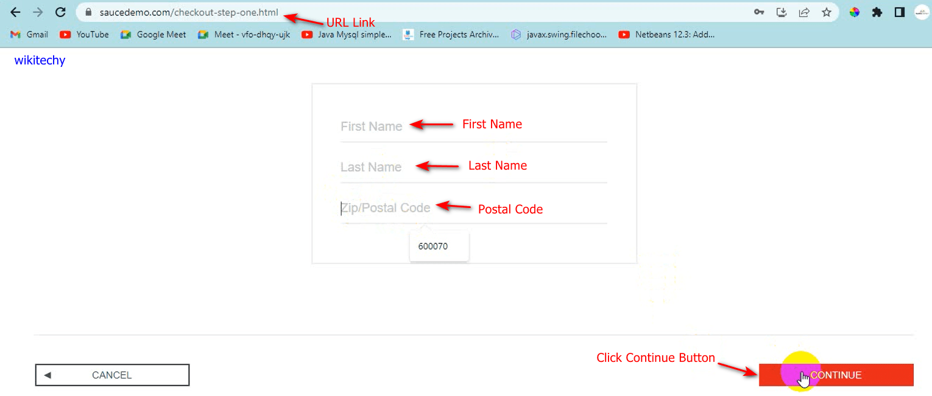Click the colorful extension icon
932x396 pixels.
point(855,12)
